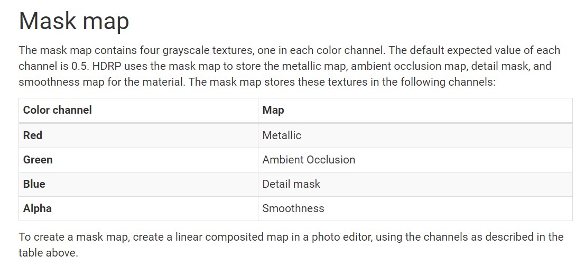Click the "Metallic" cell in the Map column

pos(282,135)
